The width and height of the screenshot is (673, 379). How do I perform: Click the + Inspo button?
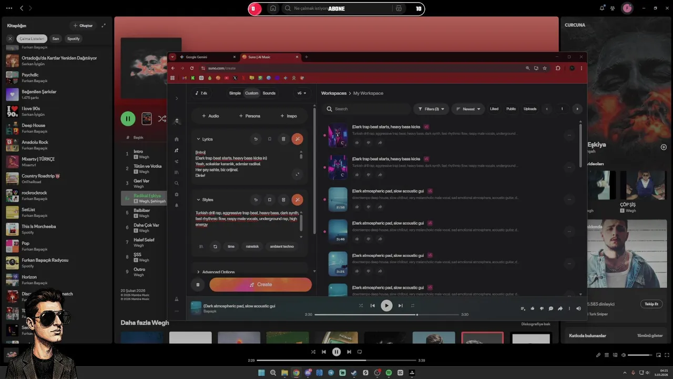click(x=289, y=116)
